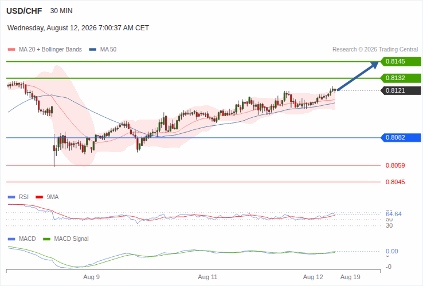
Task: Click the 0.8082 blue pivot price tag
Action: pos(401,138)
